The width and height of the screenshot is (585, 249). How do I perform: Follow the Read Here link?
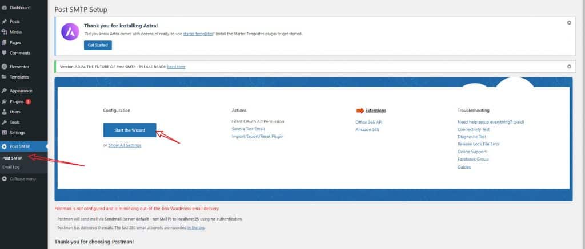click(x=176, y=67)
